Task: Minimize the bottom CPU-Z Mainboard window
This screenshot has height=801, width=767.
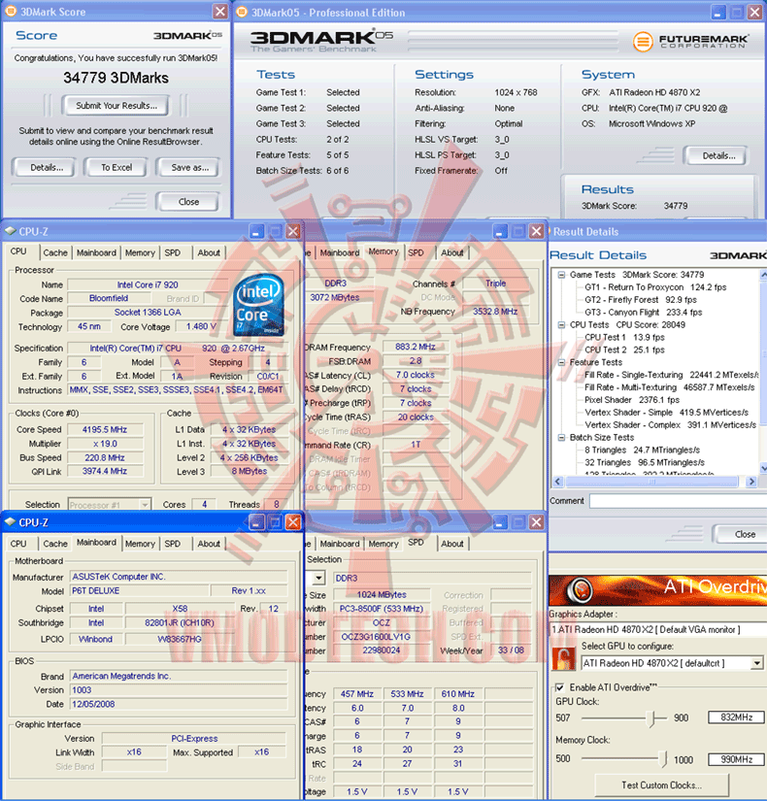Action: (256, 522)
